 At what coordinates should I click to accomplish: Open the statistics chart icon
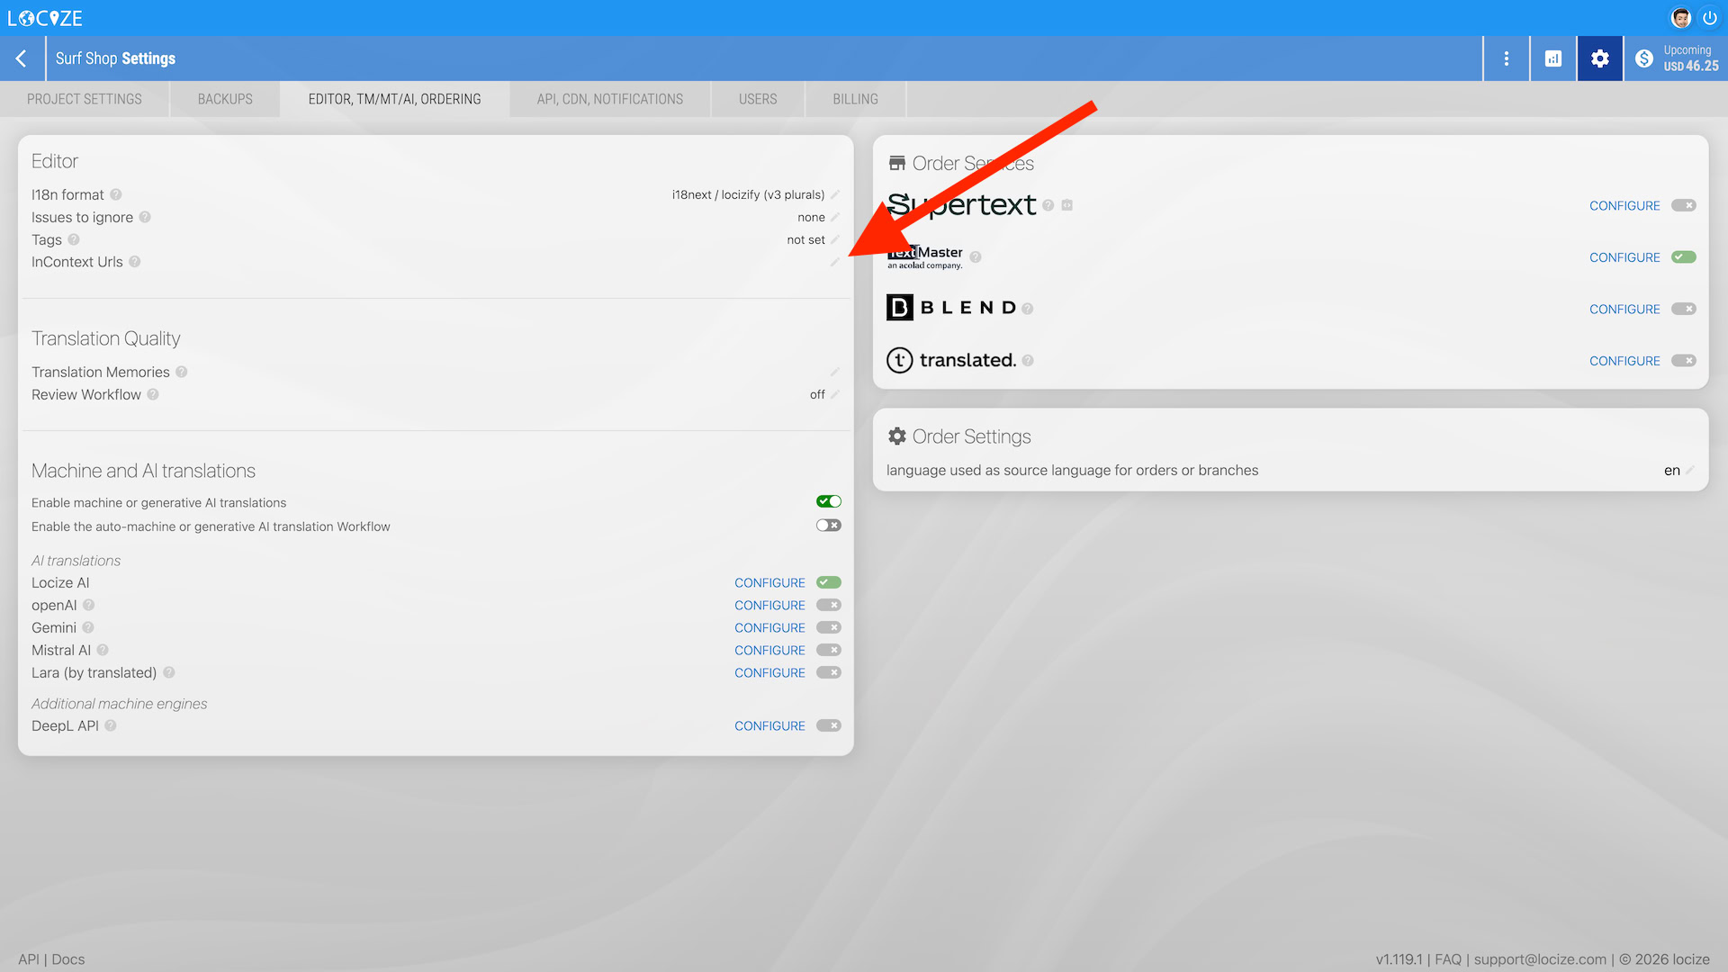point(1553,58)
